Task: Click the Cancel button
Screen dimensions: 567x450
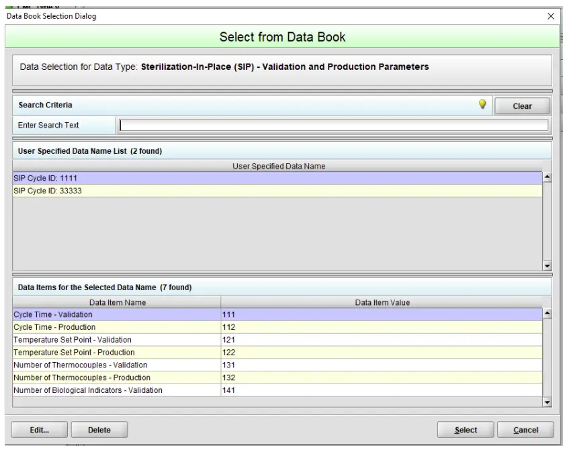Action: click(526, 430)
